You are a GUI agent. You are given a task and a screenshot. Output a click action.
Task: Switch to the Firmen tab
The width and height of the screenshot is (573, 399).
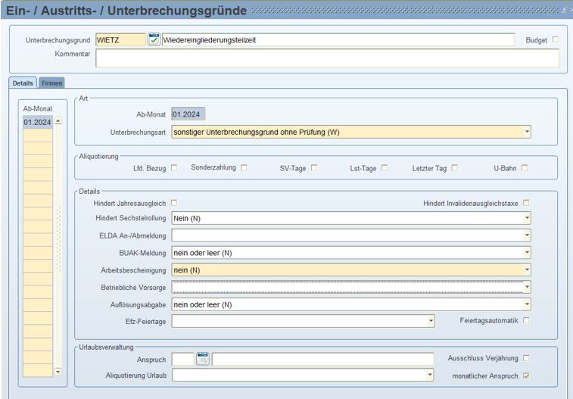[51, 83]
